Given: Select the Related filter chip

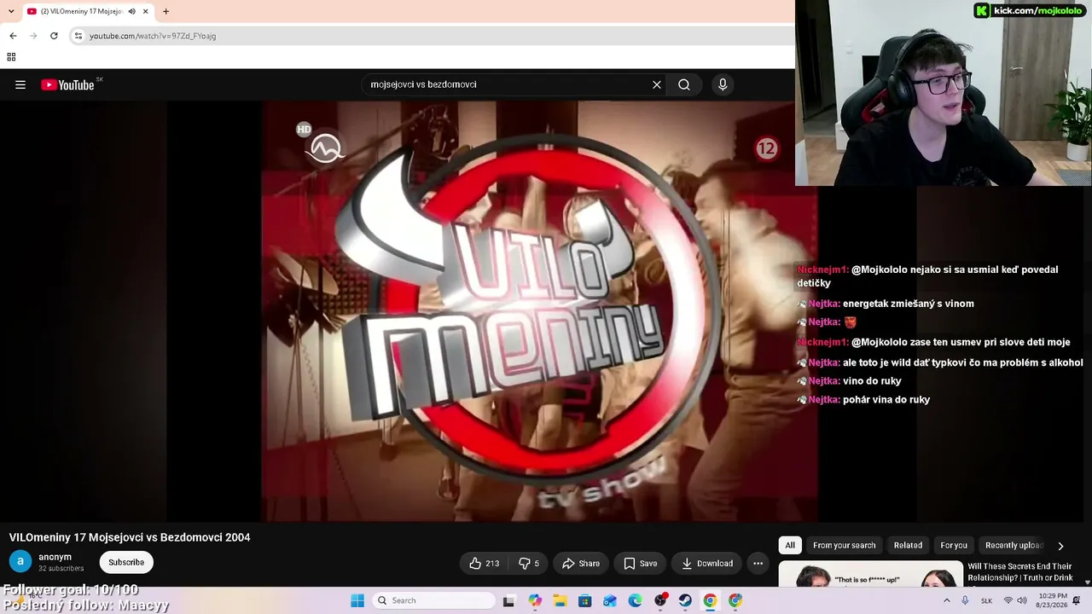Looking at the screenshot, I should click(x=908, y=545).
